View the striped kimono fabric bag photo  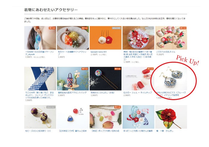tap(73, 79)
